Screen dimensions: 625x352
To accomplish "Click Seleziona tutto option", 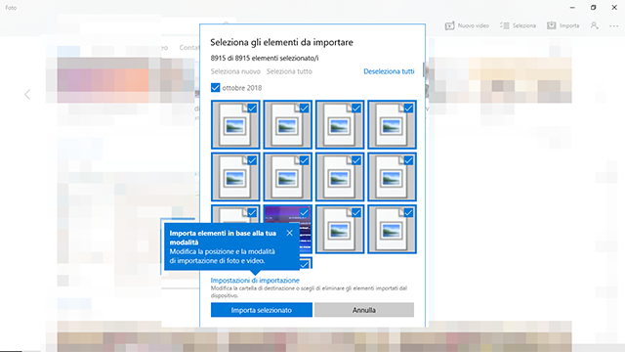I will [289, 71].
